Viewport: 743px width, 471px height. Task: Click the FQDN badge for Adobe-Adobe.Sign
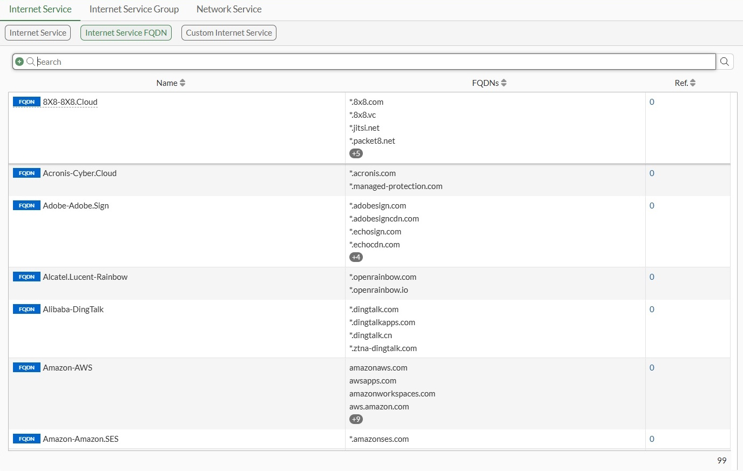pos(26,206)
